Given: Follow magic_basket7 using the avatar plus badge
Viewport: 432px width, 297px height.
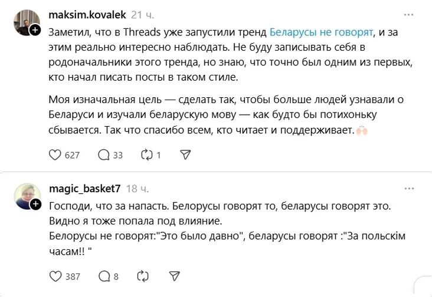Looking at the screenshot, I should tap(35, 204).
